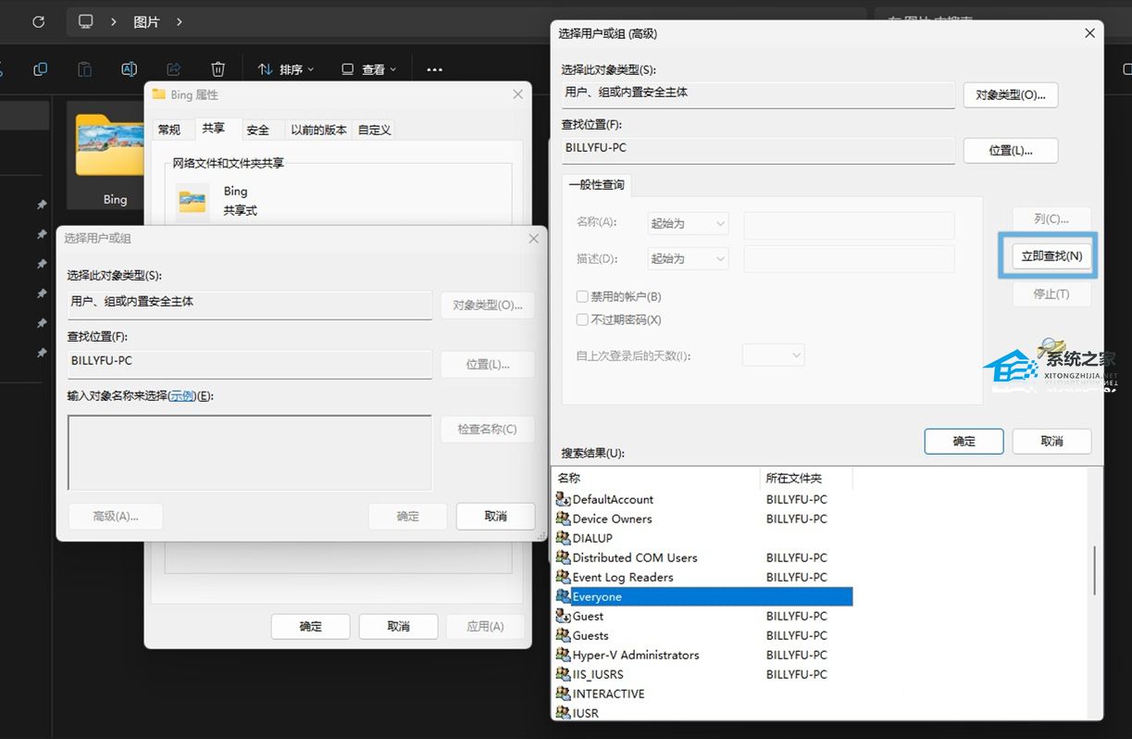Screen dimensions: 1132x739
Task: Click the Paste icon in Explorer toolbar
Action: pyautogui.click(x=83, y=69)
